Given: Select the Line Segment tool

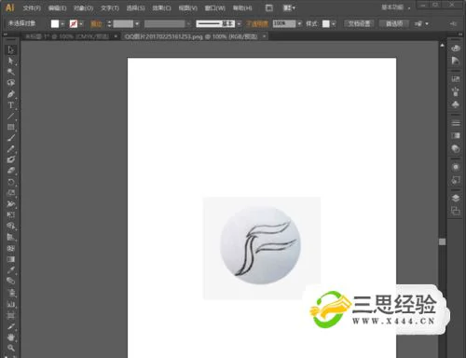Looking at the screenshot, I should [x=11, y=117].
